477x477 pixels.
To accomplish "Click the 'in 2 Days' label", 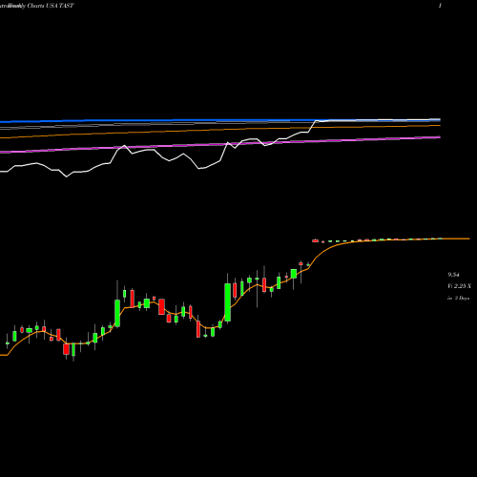I will point(459,299).
